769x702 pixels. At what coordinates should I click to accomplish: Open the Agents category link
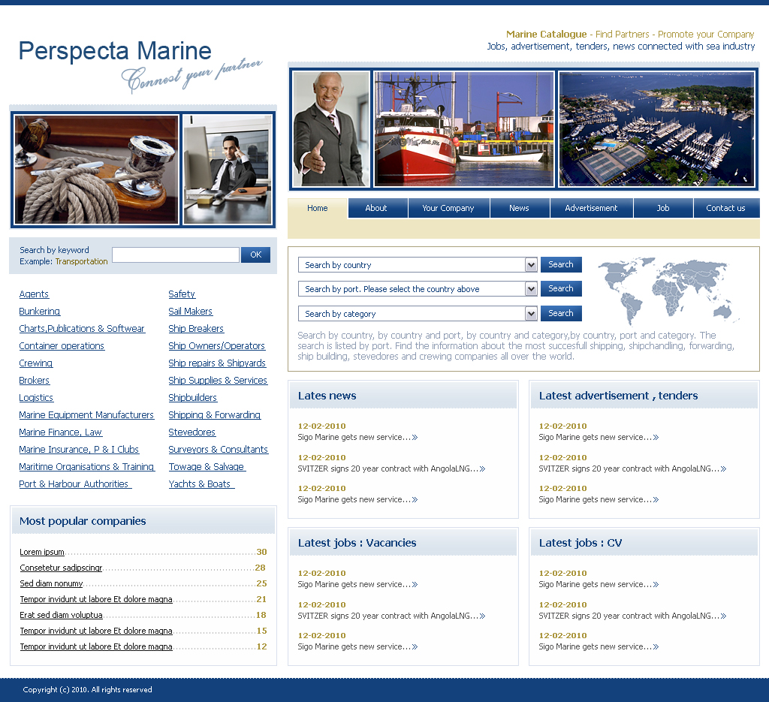tap(34, 294)
